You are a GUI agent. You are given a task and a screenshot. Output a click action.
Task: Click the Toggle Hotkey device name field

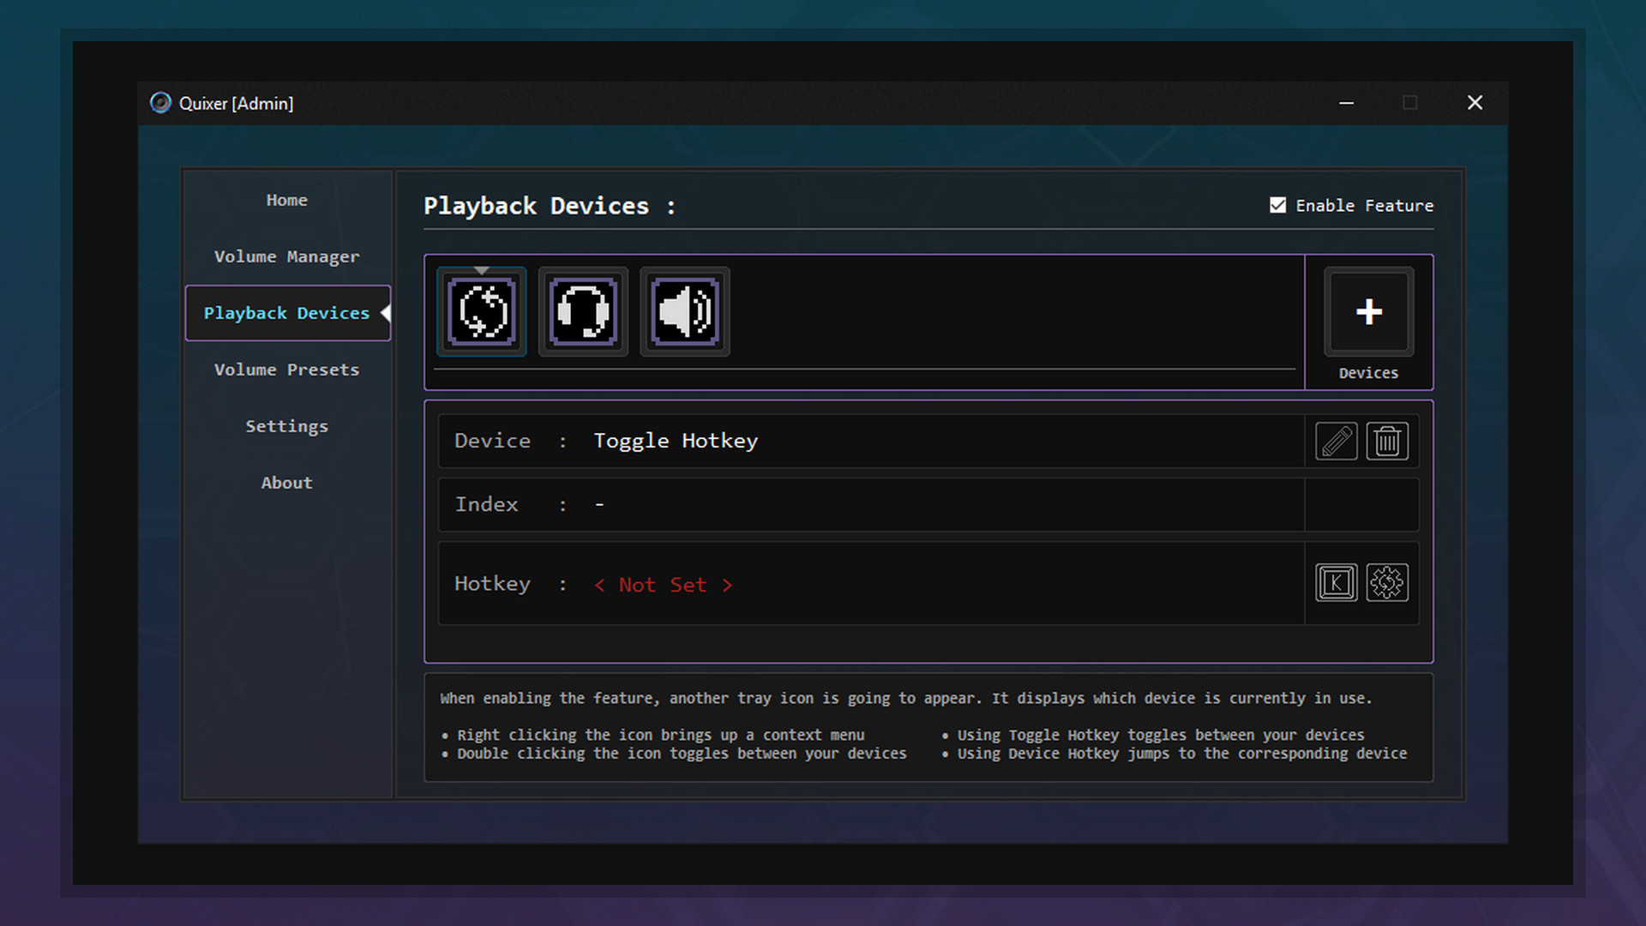tap(675, 441)
